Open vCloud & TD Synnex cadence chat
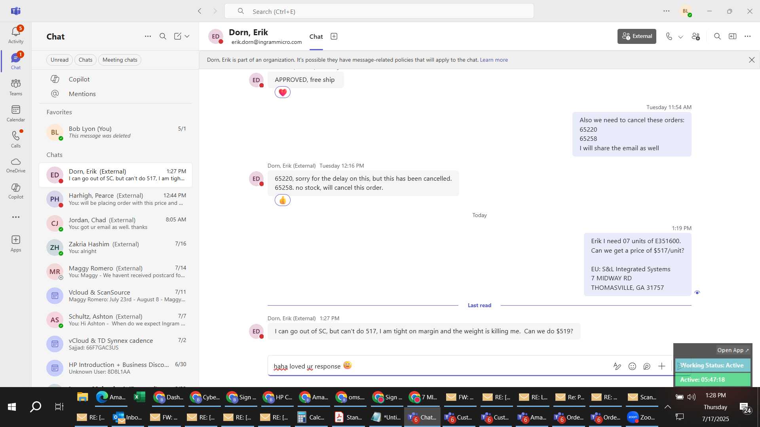This screenshot has height=427, width=760. point(116,344)
